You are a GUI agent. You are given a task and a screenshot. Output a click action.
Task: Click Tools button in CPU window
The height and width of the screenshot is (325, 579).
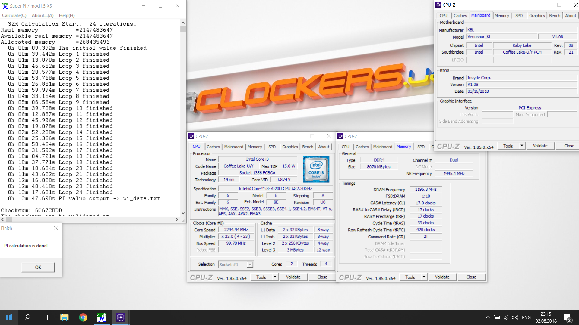tap(261, 277)
